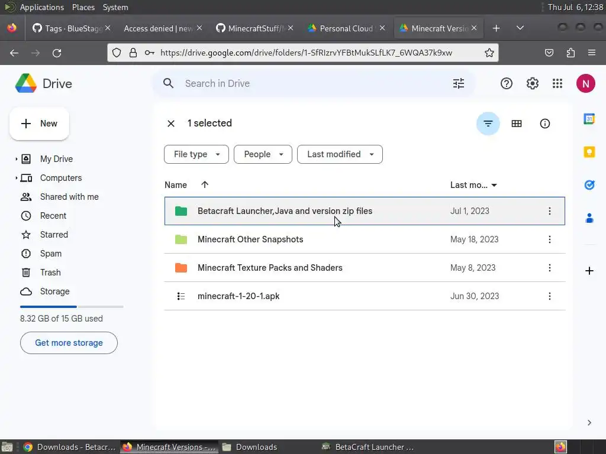
Task: Open the People filter dropdown
Action: pyautogui.click(x=263, y=154)
